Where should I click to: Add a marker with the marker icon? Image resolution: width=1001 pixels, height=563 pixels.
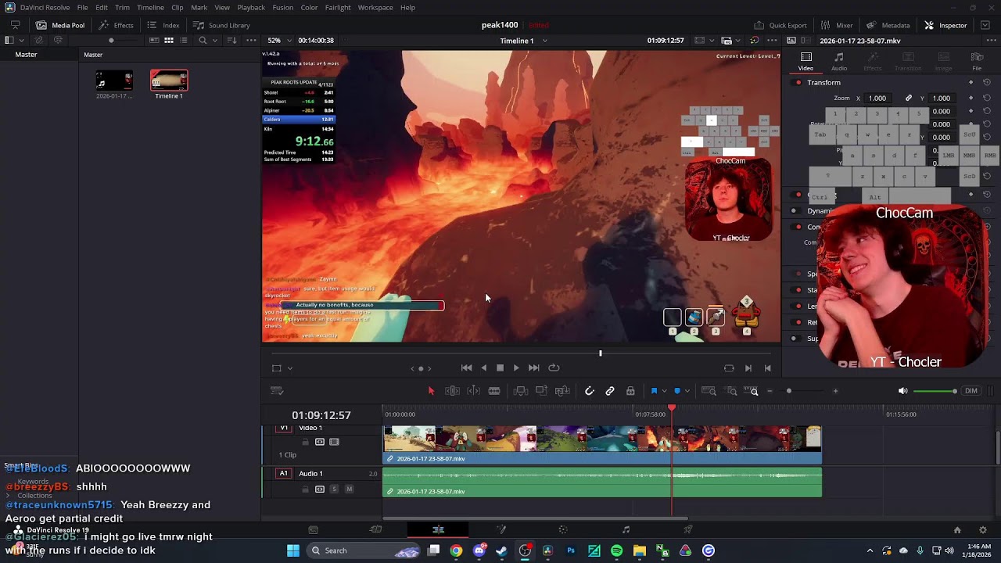click(x=677, y=391)
